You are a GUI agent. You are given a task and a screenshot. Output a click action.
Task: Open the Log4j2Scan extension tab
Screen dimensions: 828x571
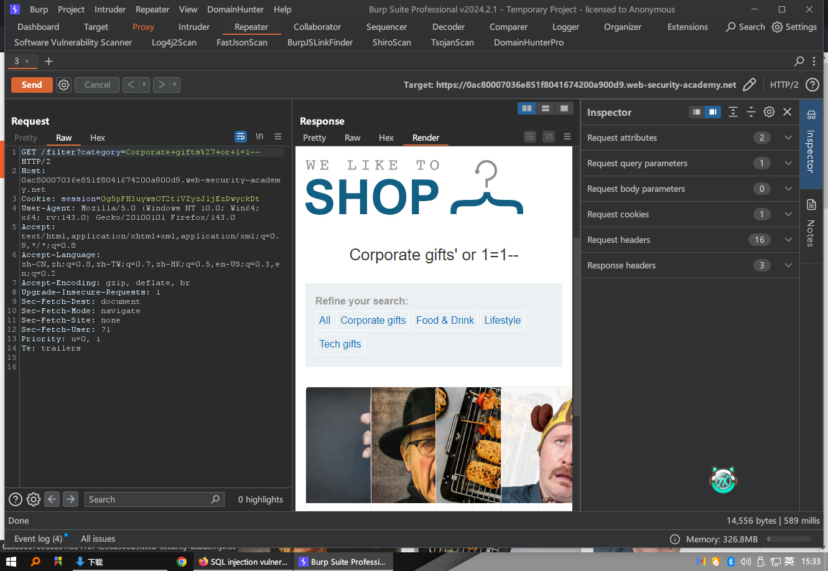pos(174,42)
